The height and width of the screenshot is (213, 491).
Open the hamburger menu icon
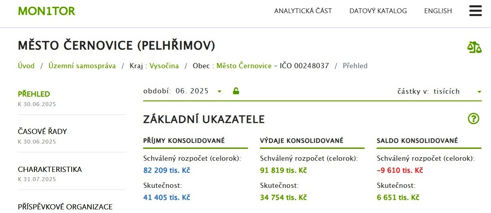coord(475,11)
